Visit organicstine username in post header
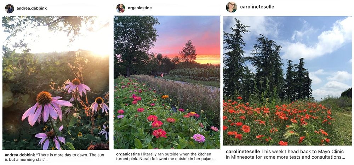 point(140,8)
